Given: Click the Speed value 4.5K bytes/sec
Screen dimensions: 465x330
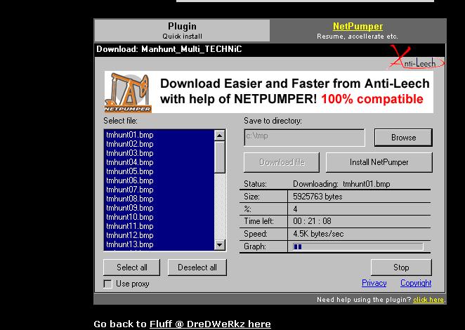Looking at the screenshot, I should [x=318, y=234].
